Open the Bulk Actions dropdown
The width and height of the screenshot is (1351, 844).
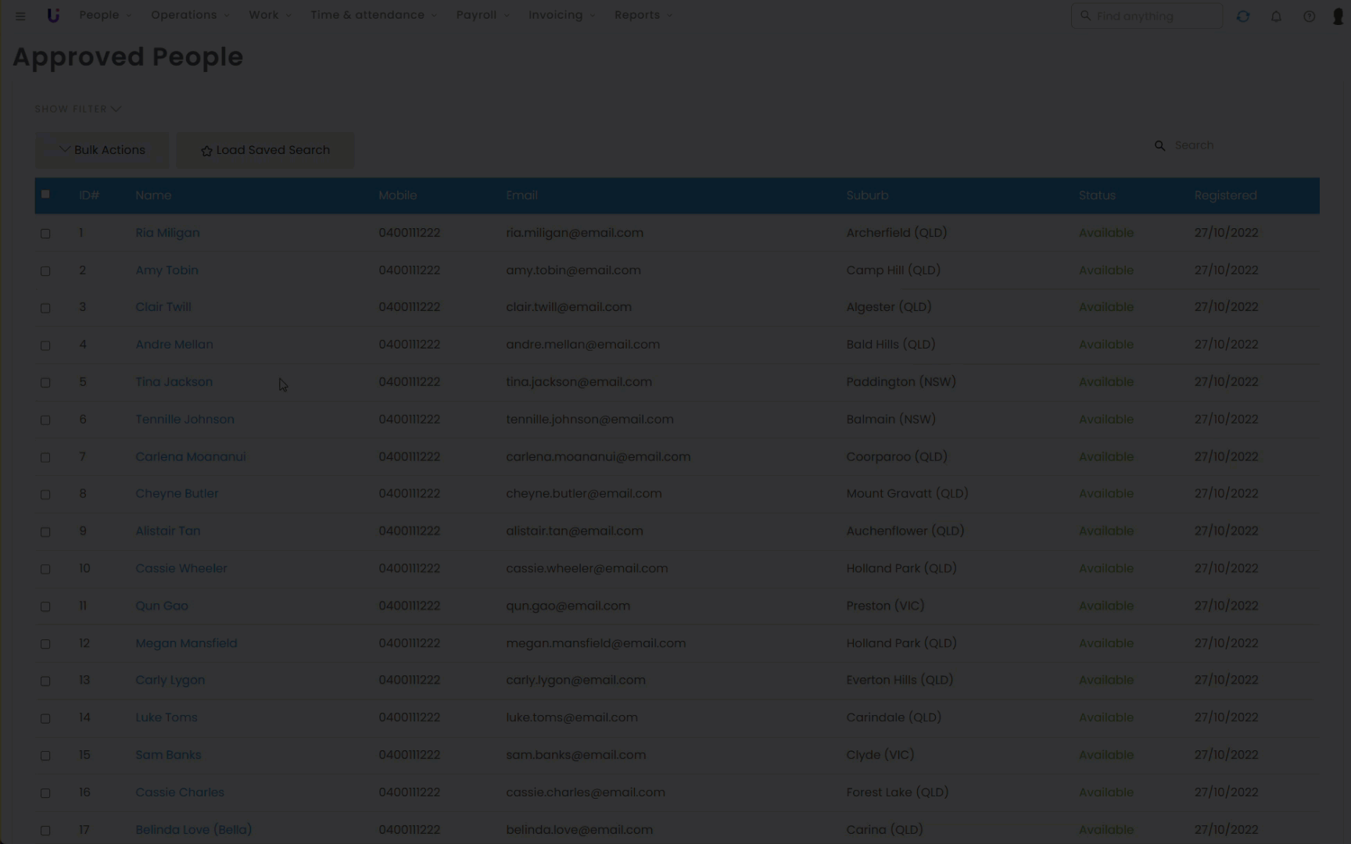click(x=102, y=150)
